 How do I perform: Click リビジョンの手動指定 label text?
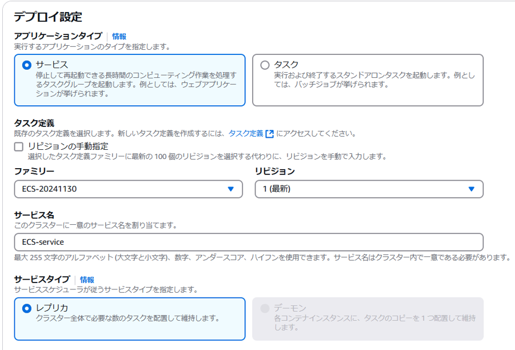pos(68,146)
